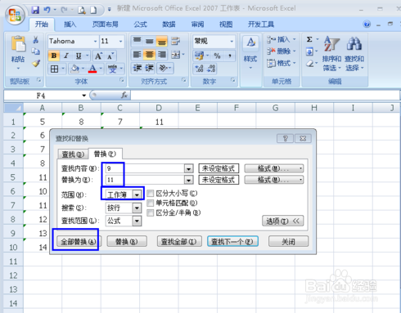Enable match case checkbox
401x313 pixels.
(151, 194)
